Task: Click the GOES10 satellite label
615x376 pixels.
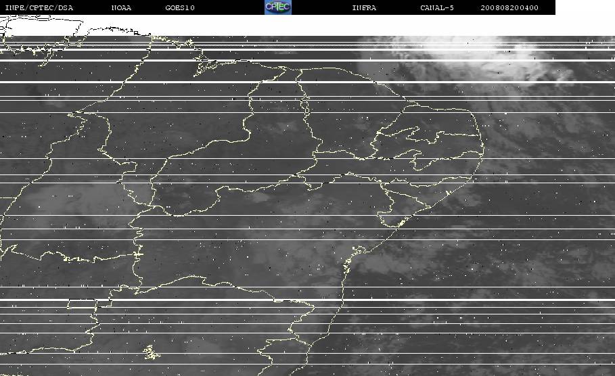Action: (x=180, y=7)
